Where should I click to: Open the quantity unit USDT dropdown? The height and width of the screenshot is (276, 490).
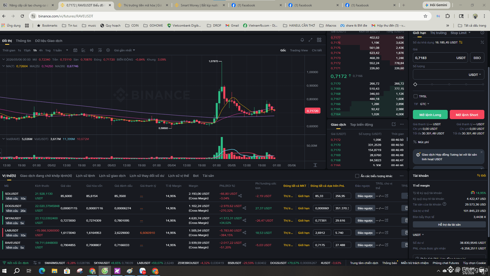[x=475, y=75]
